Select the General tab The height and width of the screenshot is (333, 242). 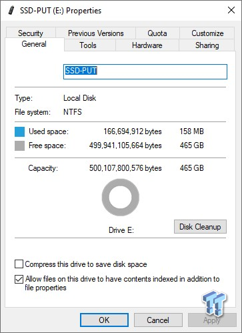click(x=34, y=44)
